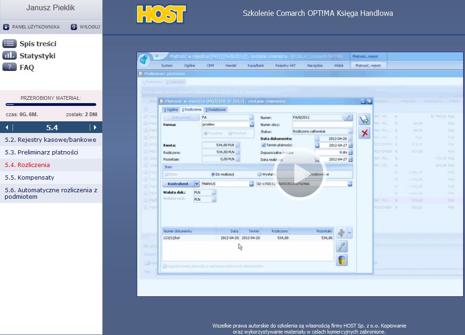Click the Wyloguj logout icon
Viewport: 465px width, 335px height.
(x=74, y=27)
